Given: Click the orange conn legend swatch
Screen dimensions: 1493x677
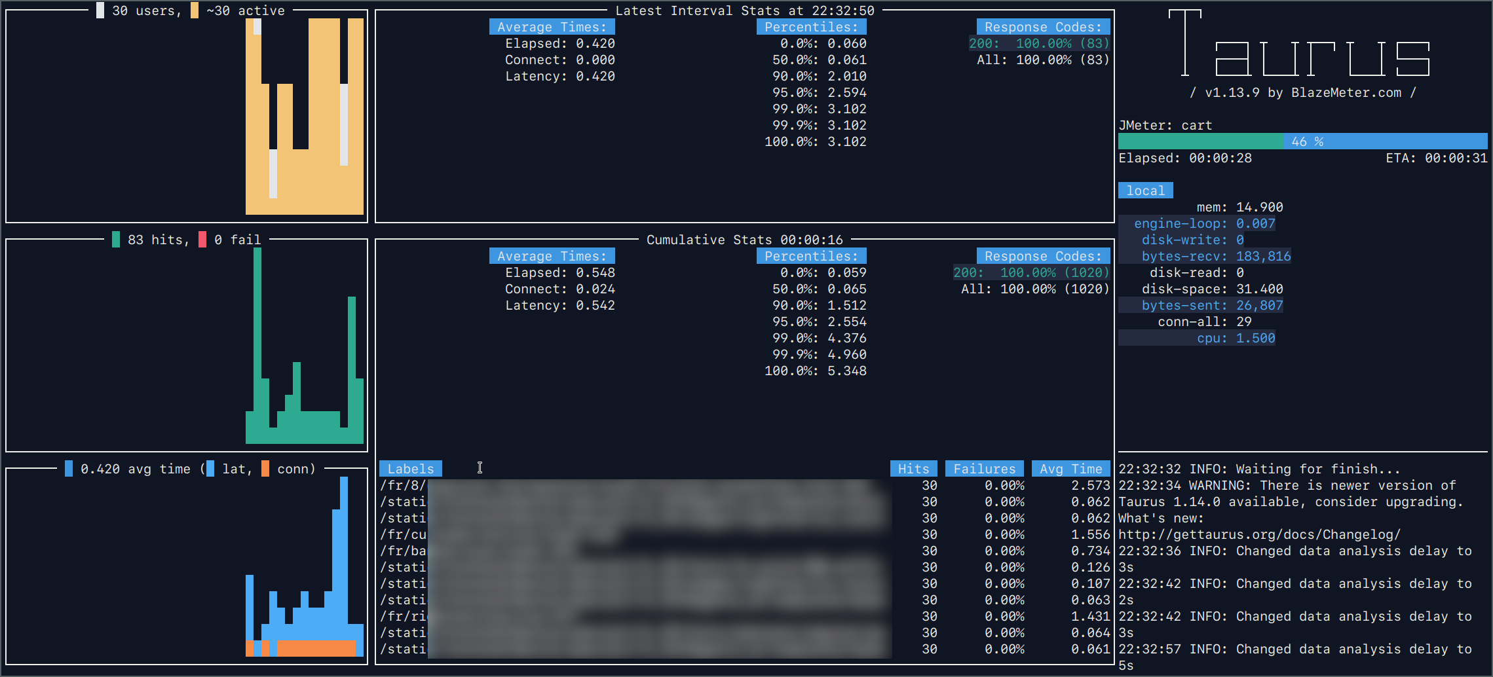Looking at the screenshot, I should click(x=265, y=469).
